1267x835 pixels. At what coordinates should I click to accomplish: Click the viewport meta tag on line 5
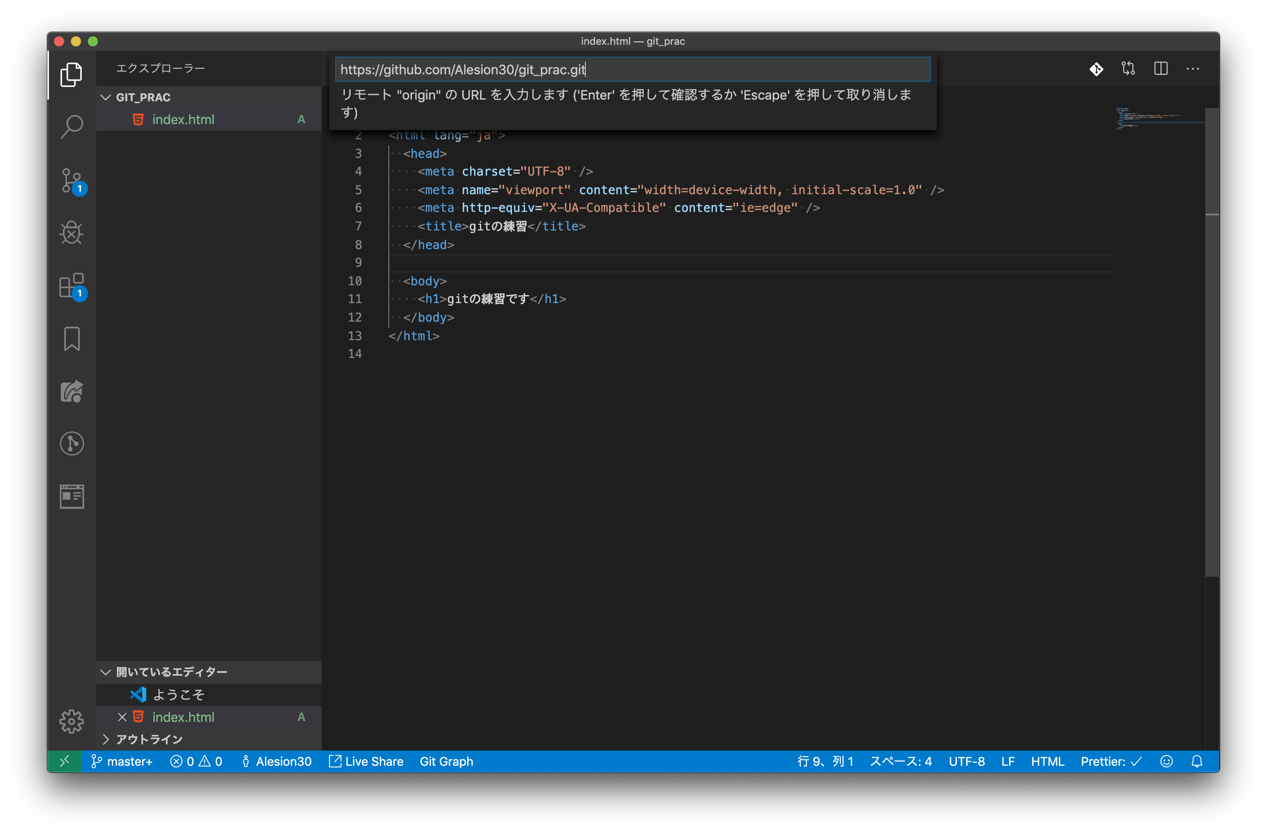681,190
